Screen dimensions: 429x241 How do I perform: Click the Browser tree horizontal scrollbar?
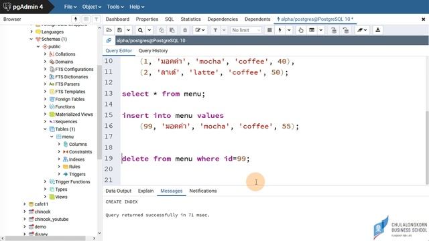pyautogui.click(x=46, y=238)
